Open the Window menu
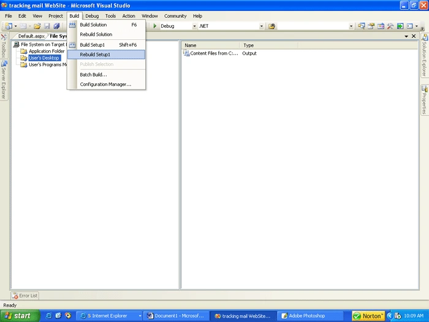The height and width of the screenshot is (322, 429). (x=150, y=16)
